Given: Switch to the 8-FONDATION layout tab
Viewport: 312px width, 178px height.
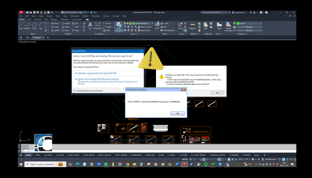Looking at the screenshot, I should [x=136, y=155].
